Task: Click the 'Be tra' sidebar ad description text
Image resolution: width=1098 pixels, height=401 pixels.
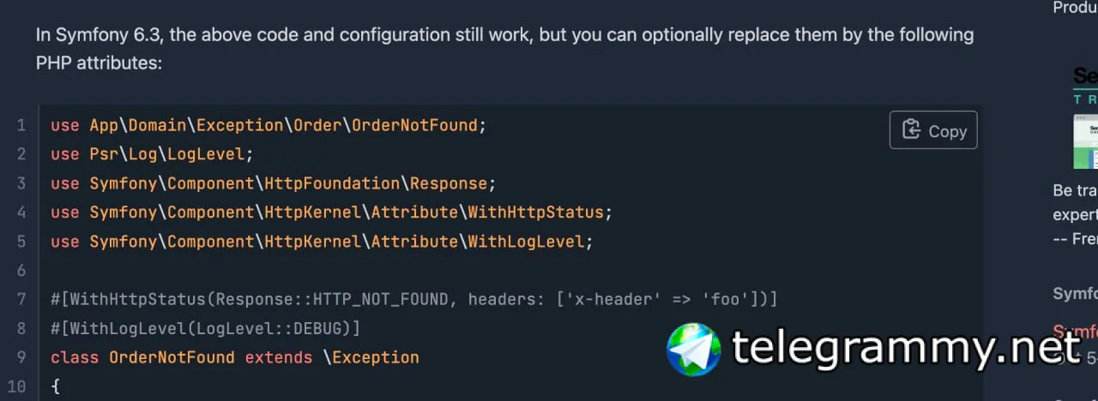Action: 1075,190
